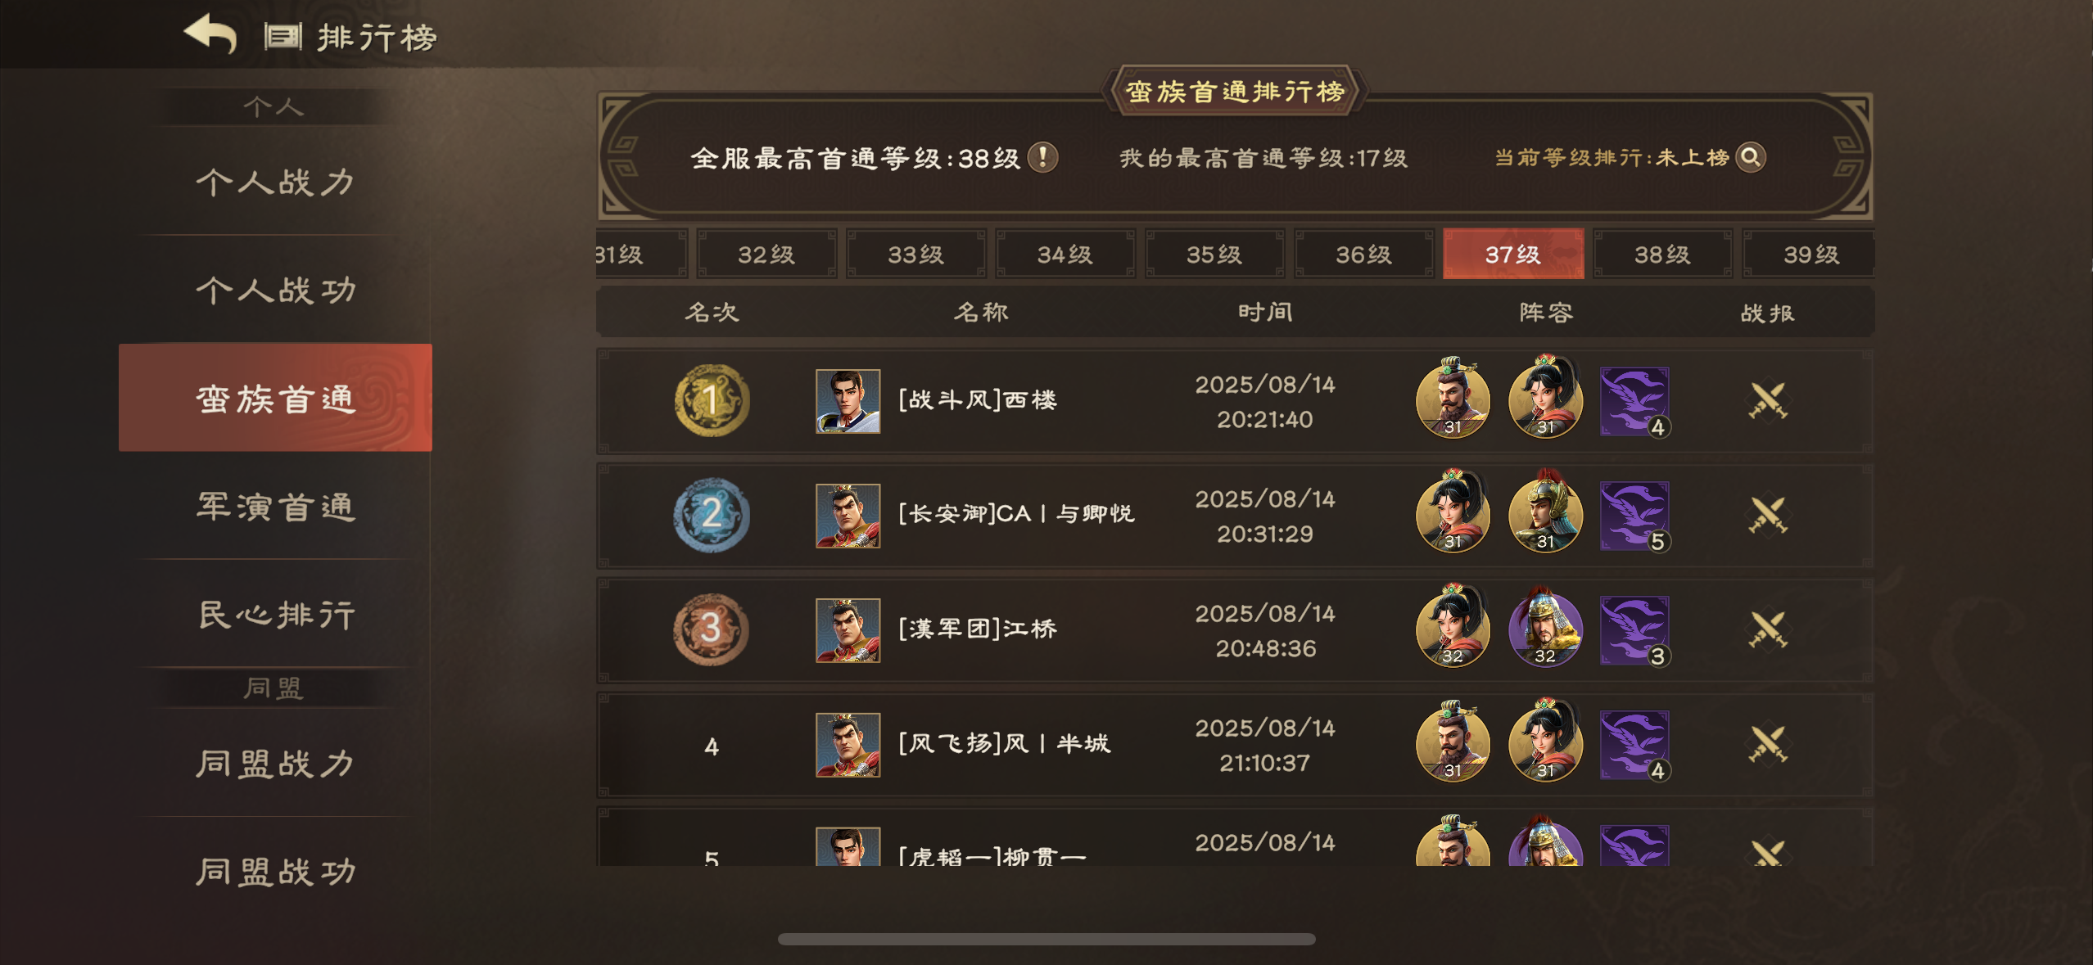Viewport: 2093px width, 965px height.
Task: Click player name [长安御]CA丨与卿悦
Action: (1016, 514)
